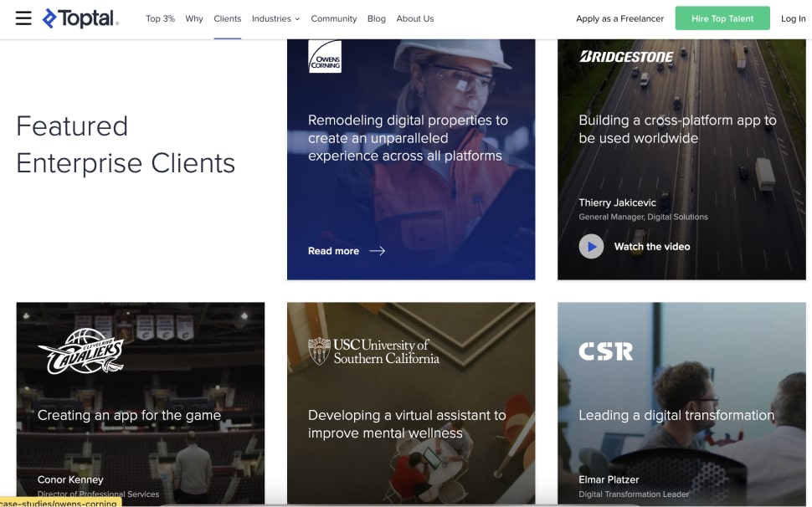Viewport: 812px width, 507px height.
Task: Click the arrow beside Read more
Action: (377, 251)
